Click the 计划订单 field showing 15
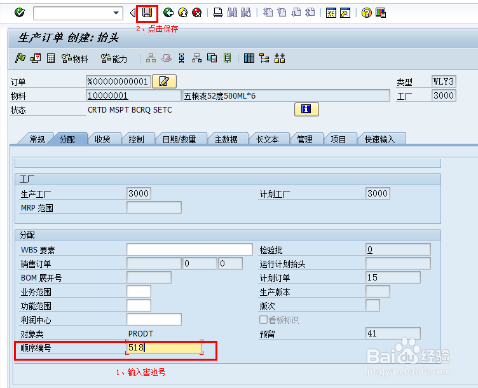 coord(393,277)
